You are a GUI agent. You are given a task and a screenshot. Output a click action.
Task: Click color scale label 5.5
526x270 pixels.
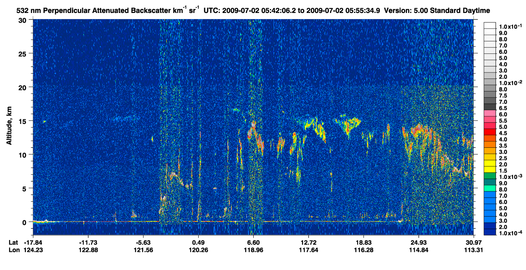(503, 121)
